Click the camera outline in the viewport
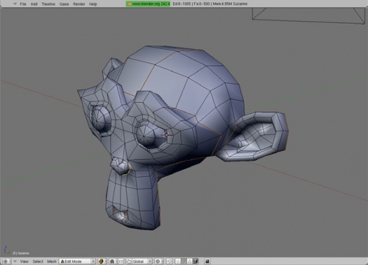The height and width of the screenshot is (265, 368). tap(308, 15)
